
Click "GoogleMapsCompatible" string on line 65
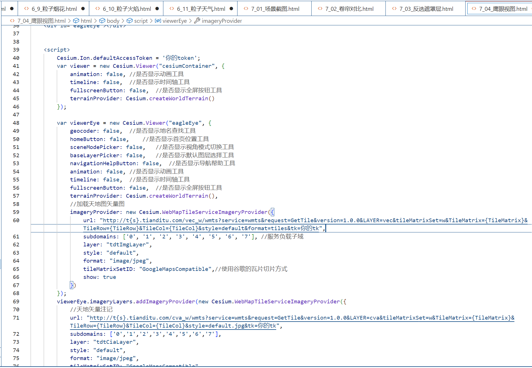coord(175,269)
